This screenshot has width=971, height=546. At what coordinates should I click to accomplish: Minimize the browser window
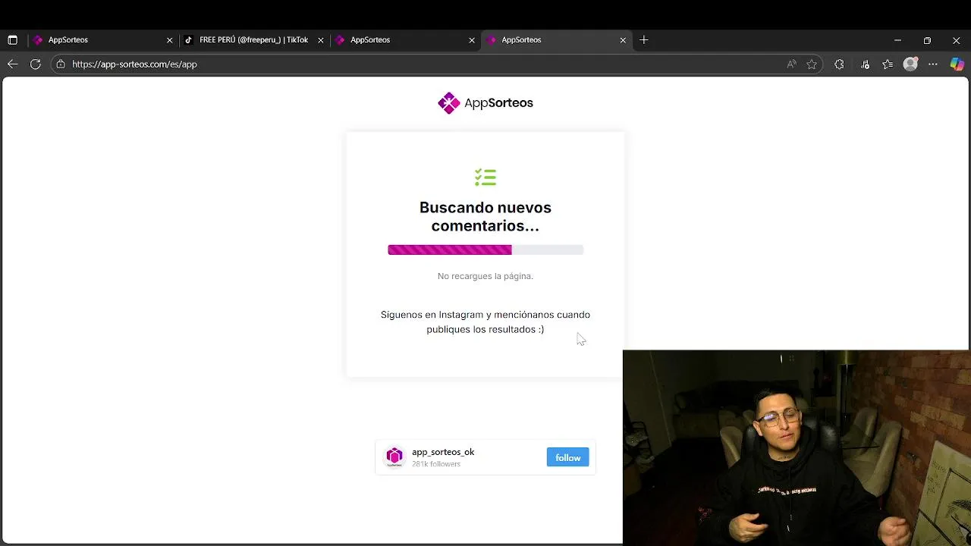tap(897, 40)
